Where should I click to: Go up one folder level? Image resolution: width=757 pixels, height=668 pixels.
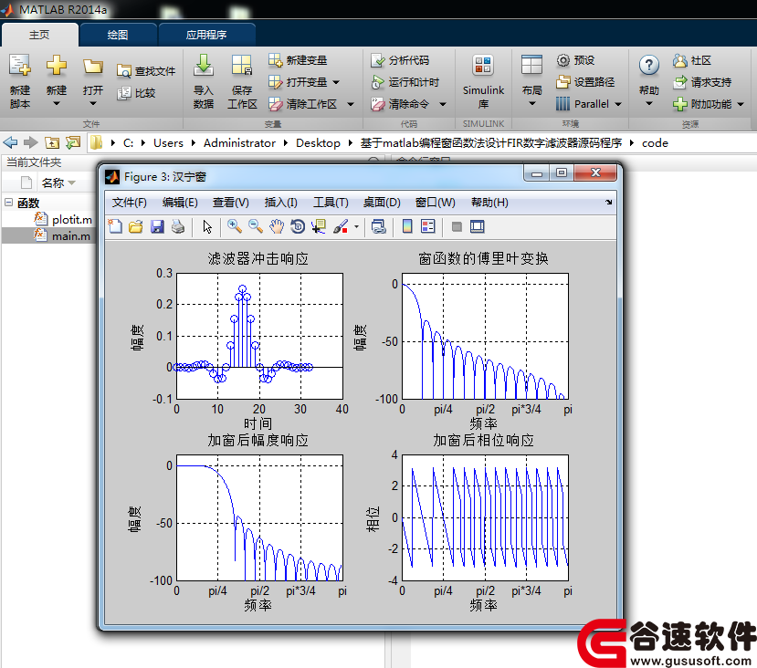click(52, 142)
